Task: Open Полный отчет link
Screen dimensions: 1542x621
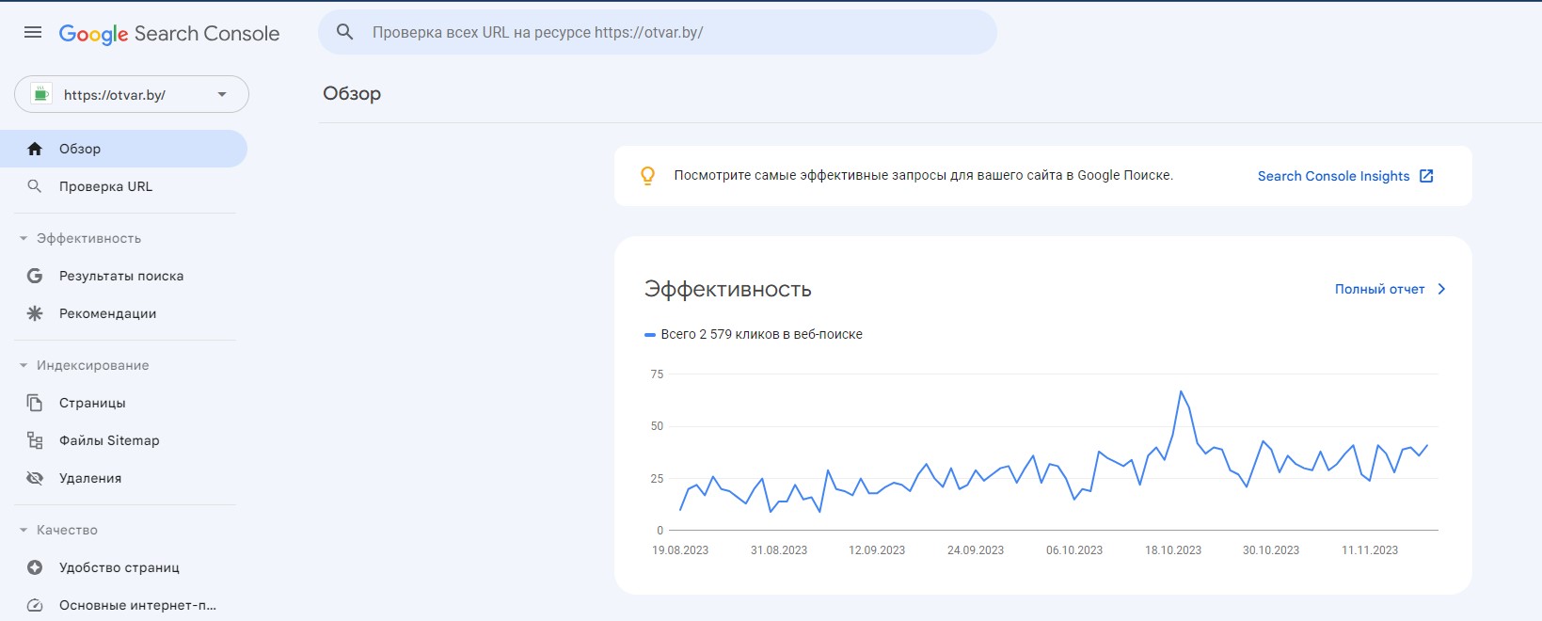Action: point(1379,289)
